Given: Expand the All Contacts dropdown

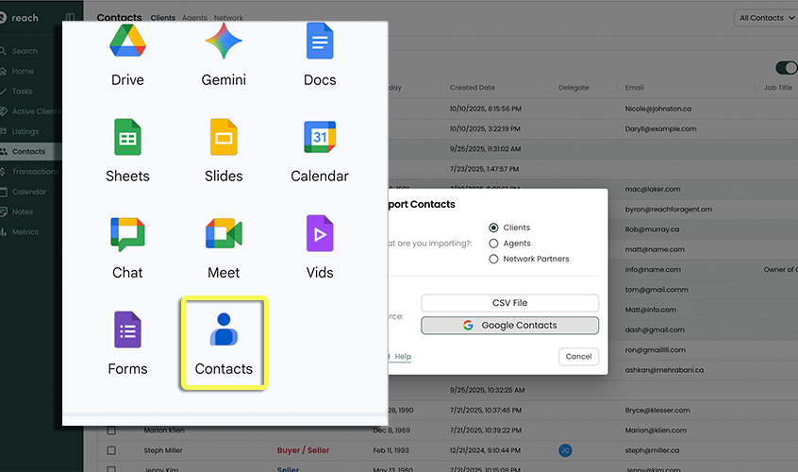Looking at the screenshot, I should tap(763, 18).
